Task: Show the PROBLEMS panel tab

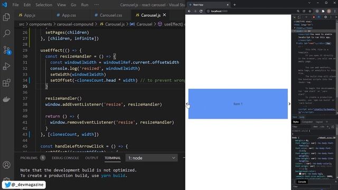Action: tap(29, 158)
